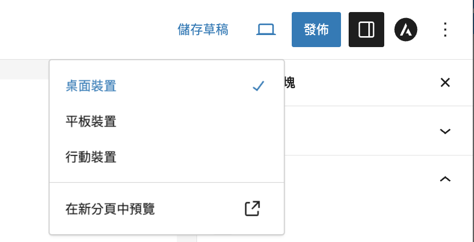Click the gray scrollbar track under the menu
Viewport: 474px width, 242px height.
pos(187,238)
